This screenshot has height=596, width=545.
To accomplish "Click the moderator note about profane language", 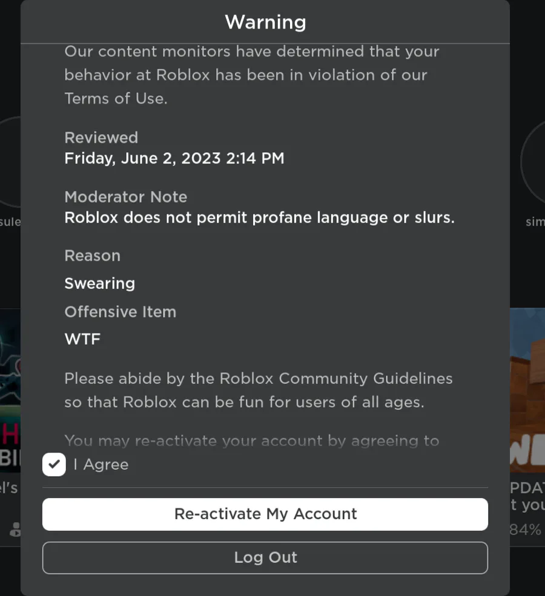I will pyautogui.click(x=259, y=217).
